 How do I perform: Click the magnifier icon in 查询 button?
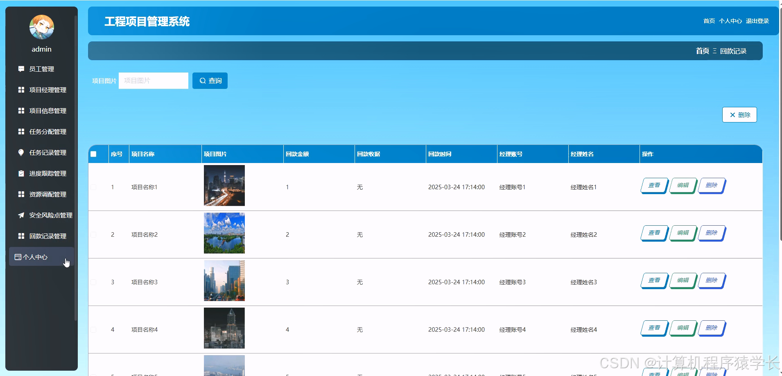[x=203, y=81]
